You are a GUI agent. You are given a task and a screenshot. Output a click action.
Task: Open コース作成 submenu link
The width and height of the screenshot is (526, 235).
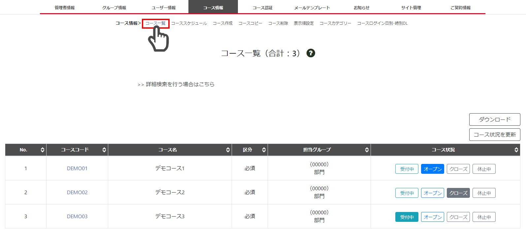(223, 23)
